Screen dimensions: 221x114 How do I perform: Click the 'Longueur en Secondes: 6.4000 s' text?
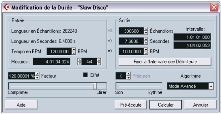click(x=43, y=41)
